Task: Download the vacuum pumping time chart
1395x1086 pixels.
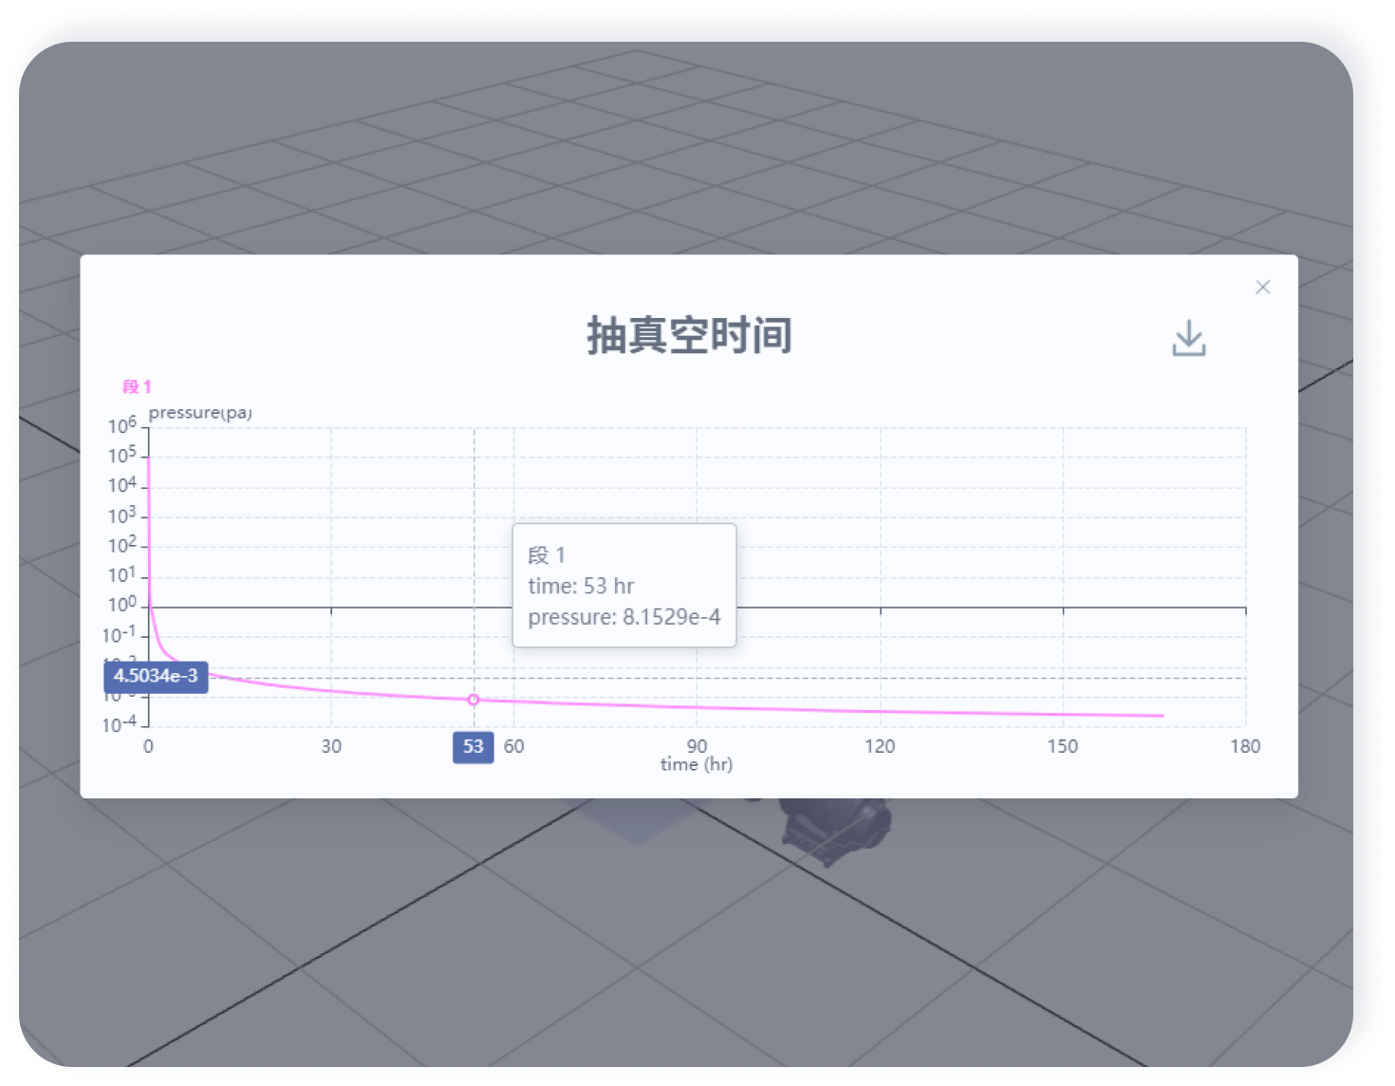Action: pyautogui.click(x=1188, y=338)
